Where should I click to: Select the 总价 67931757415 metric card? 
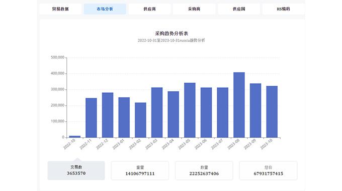pos(268,170)
